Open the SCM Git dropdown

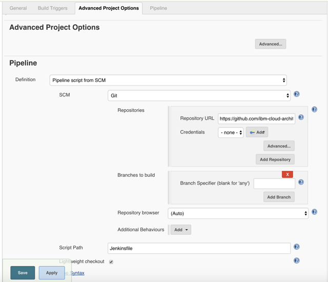[x=199, y=95]
